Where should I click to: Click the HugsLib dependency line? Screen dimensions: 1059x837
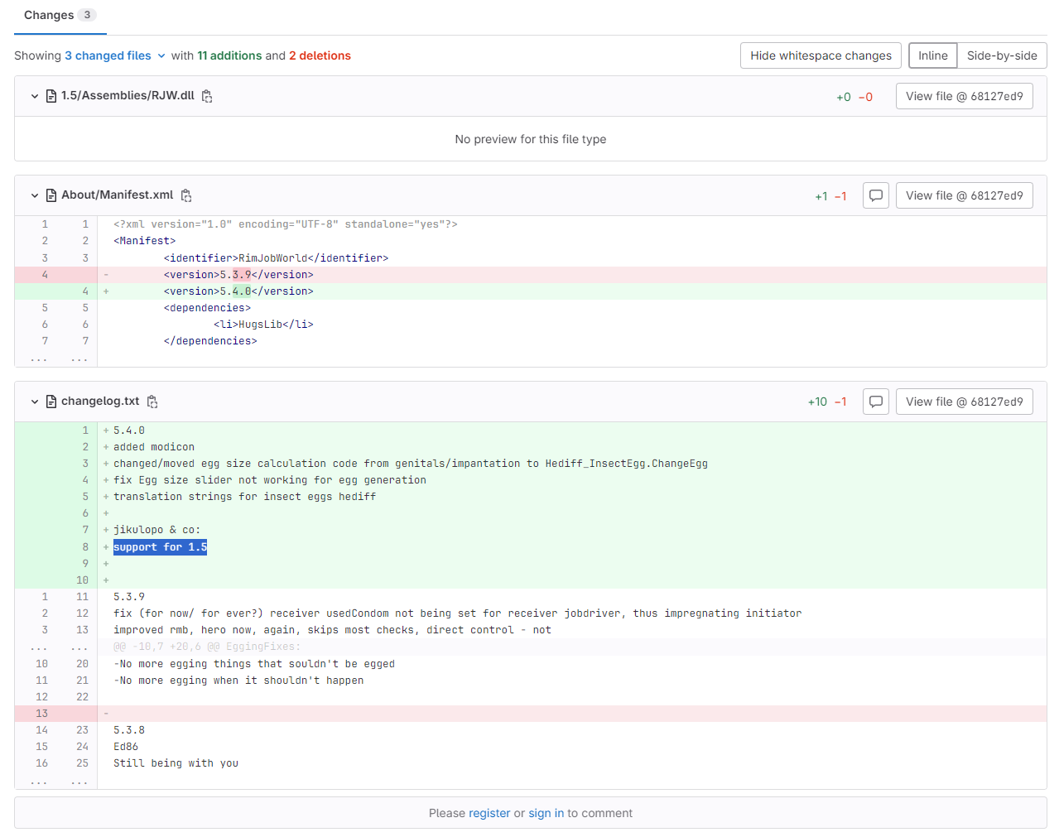pyautogui.click(x=263, y=325)
